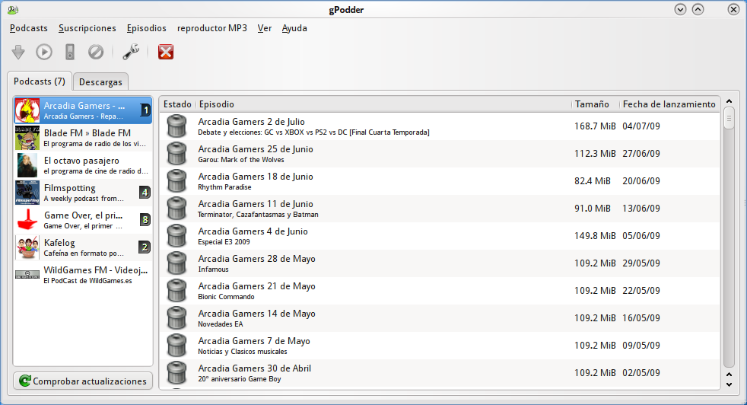Click trash icon for Arcadia Gamers 21 de Mayo
Image resolution: width=747 pixels, height=405 pixels.
[176, 291]
